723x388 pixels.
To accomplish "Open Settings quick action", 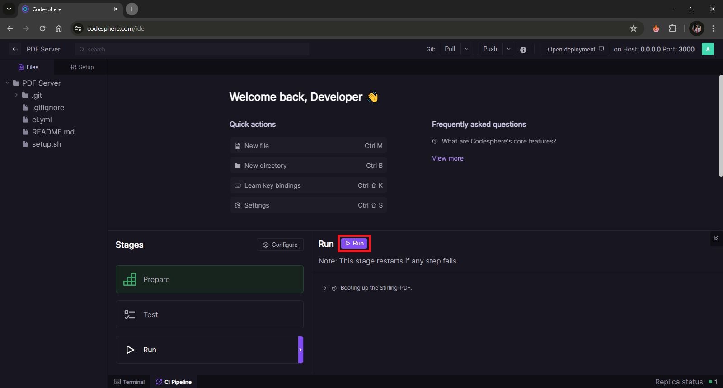I will tap(309, 205).
